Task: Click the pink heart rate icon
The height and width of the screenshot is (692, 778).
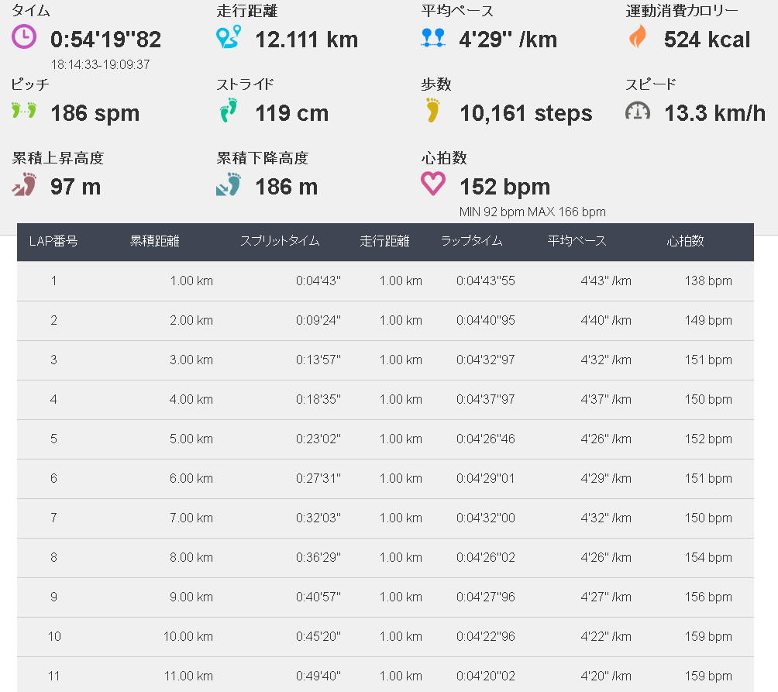Action: pos(433,184)
